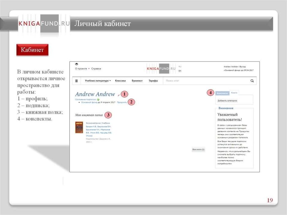Viewport: 287px width, 215px height.
Task: Switch language to RU
Action: pos(180,66)
